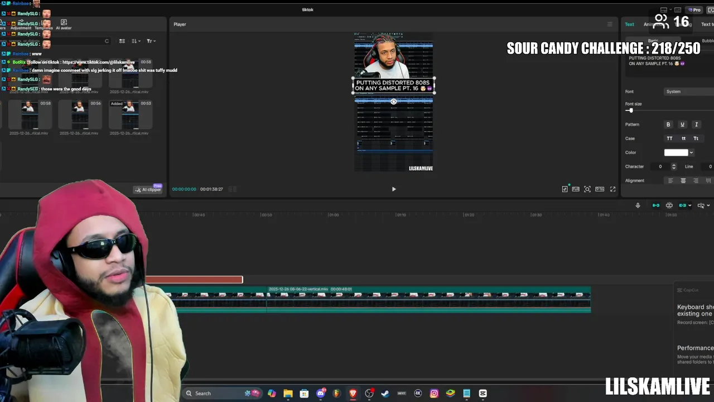Align text to the right
The height and width of the screenshot is (402, 714).
pyautogui.click(x=696, y=181)
